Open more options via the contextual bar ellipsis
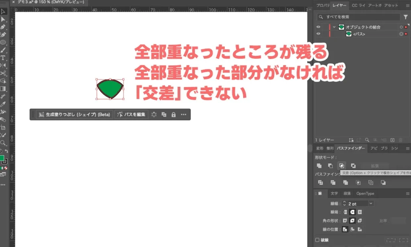This screenshot has width=411, height=247. [x=184, y=114]
